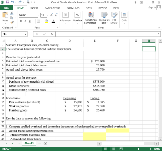
Task: Open the Borders dropdown arrow
Action: pyautogui.click(x=42, y=21)
